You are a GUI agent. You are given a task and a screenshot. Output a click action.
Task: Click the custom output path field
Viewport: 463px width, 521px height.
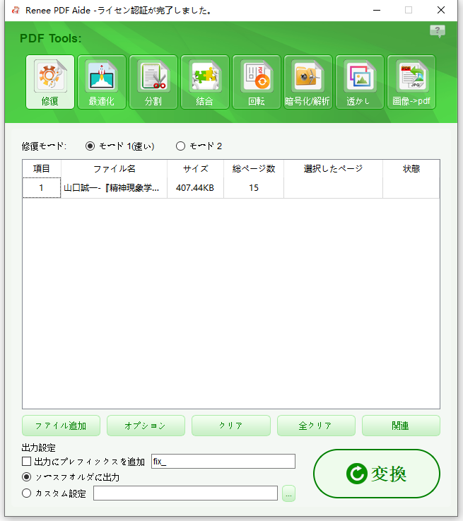(x=185, y=493)
